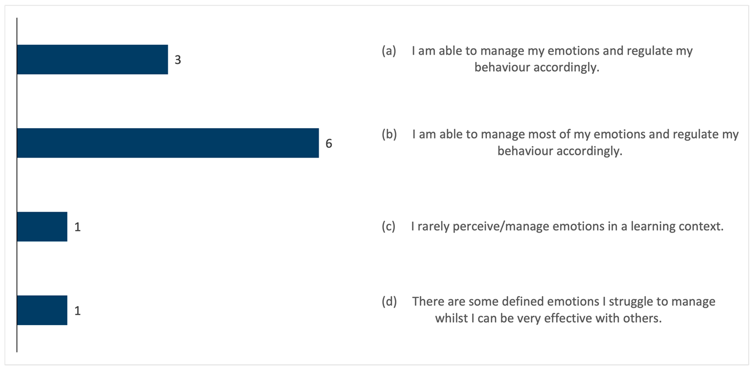The width and height of the screenshot is (753, 369).
Task: Click the bottom bar for statement (d)
Action: [42, 310]
